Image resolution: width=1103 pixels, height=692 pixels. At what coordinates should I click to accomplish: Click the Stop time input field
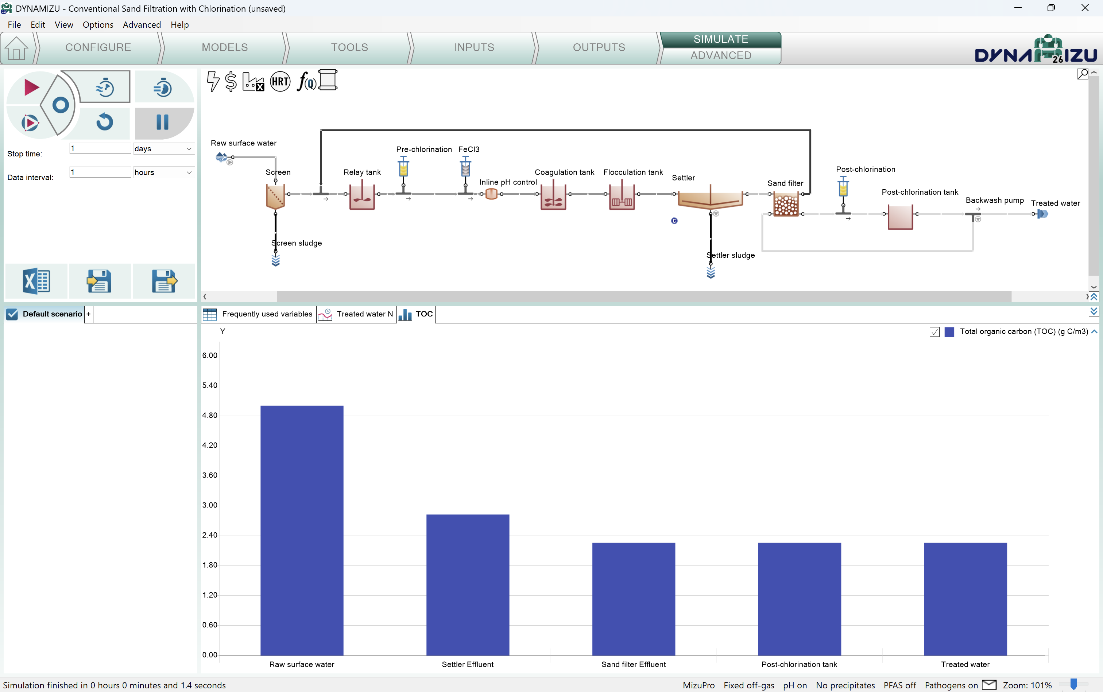pos(100,148)
